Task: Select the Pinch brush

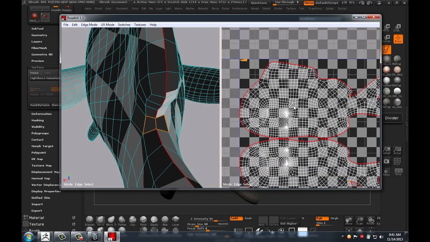Action: point(143,221)
